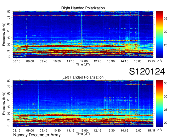Select the dB unit label under Left Handed colorbar
170x138 pixels.
[159, 130]
